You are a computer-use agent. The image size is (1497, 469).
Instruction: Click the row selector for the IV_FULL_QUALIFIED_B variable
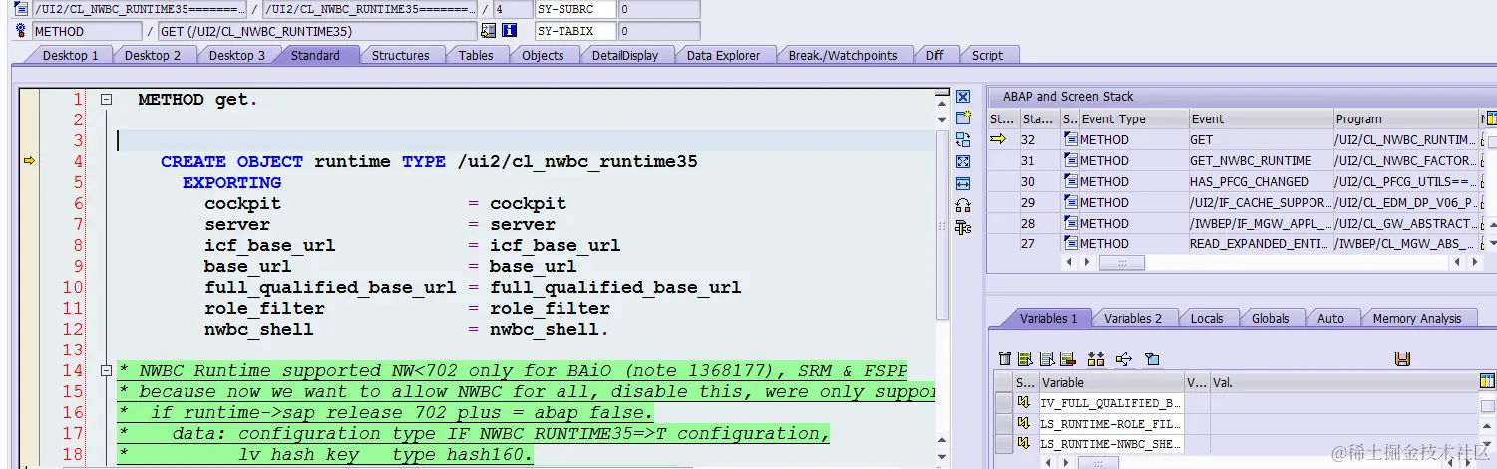(x=1003, y=402)
